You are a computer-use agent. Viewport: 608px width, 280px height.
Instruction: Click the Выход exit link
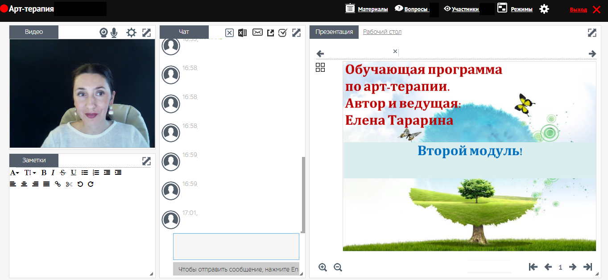click(x=579, y=10)
